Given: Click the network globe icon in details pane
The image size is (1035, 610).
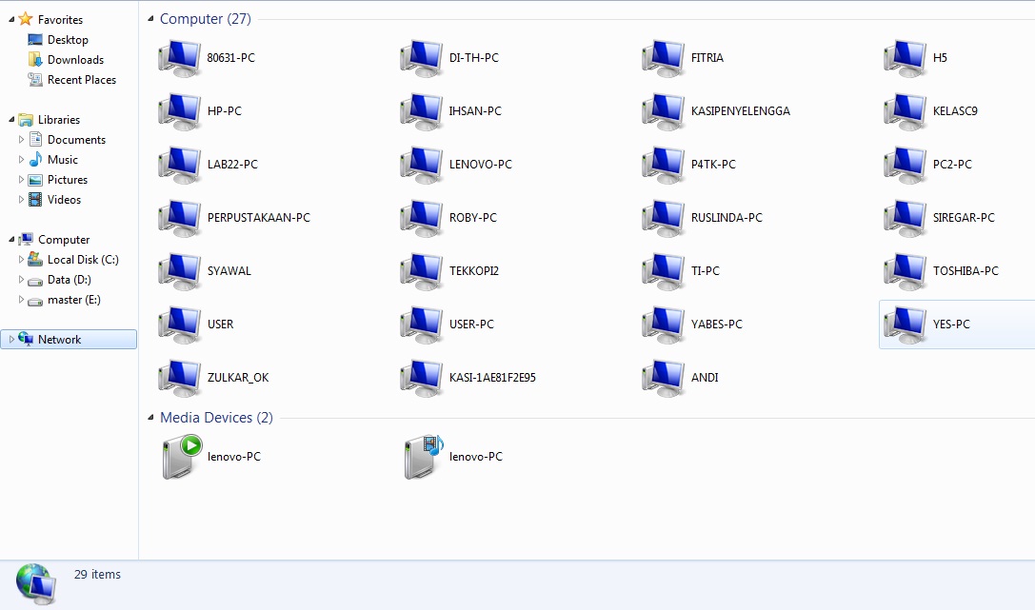Looking at the screenshot, I should [35, 583].
